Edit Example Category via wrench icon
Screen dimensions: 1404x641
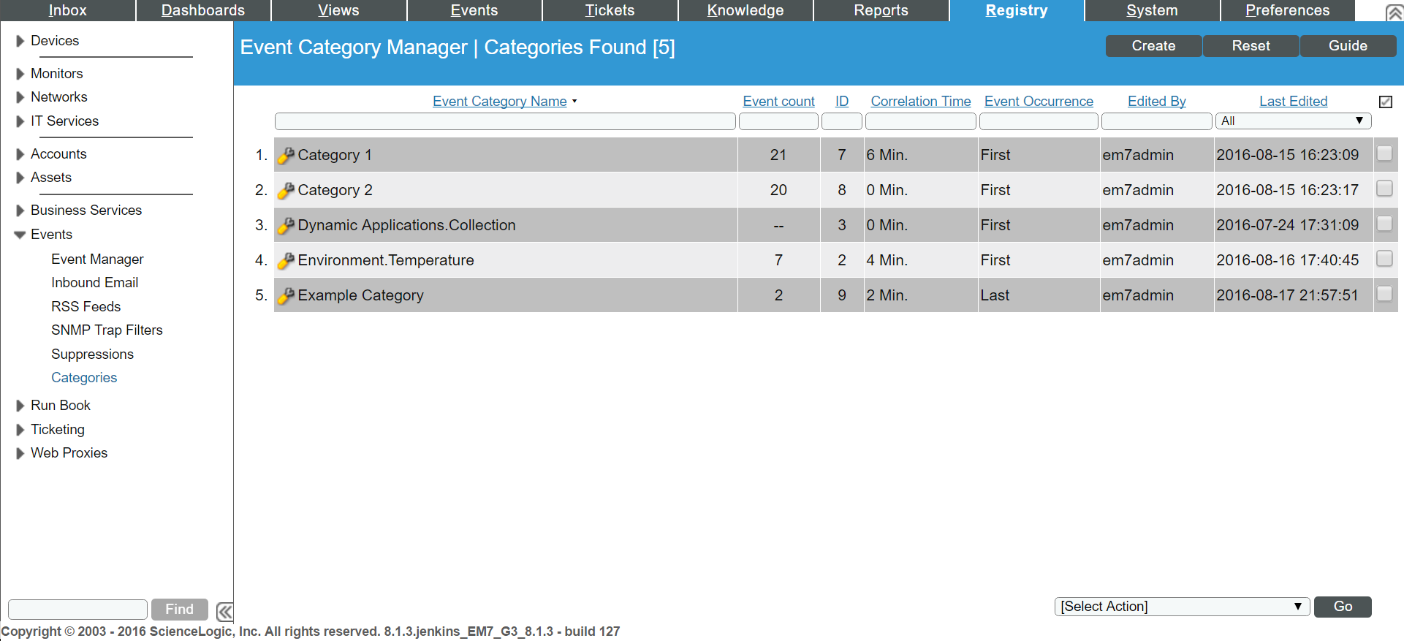tap(286, 295)
